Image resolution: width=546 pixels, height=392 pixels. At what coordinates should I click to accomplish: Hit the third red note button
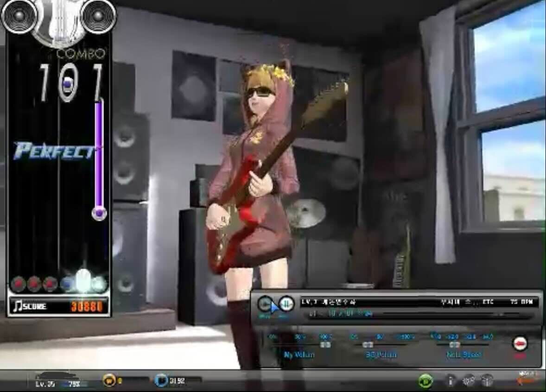tap(50, 284)
